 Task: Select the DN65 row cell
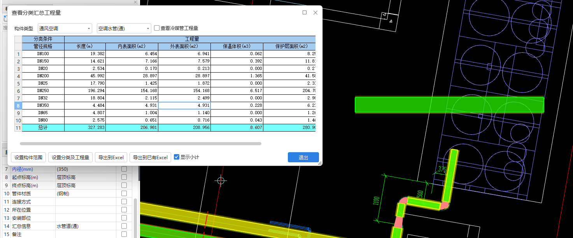43,113
